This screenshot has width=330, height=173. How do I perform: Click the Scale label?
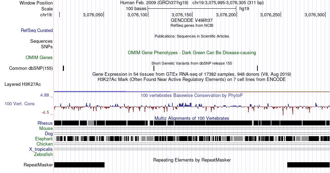click(x=47, y=9)
